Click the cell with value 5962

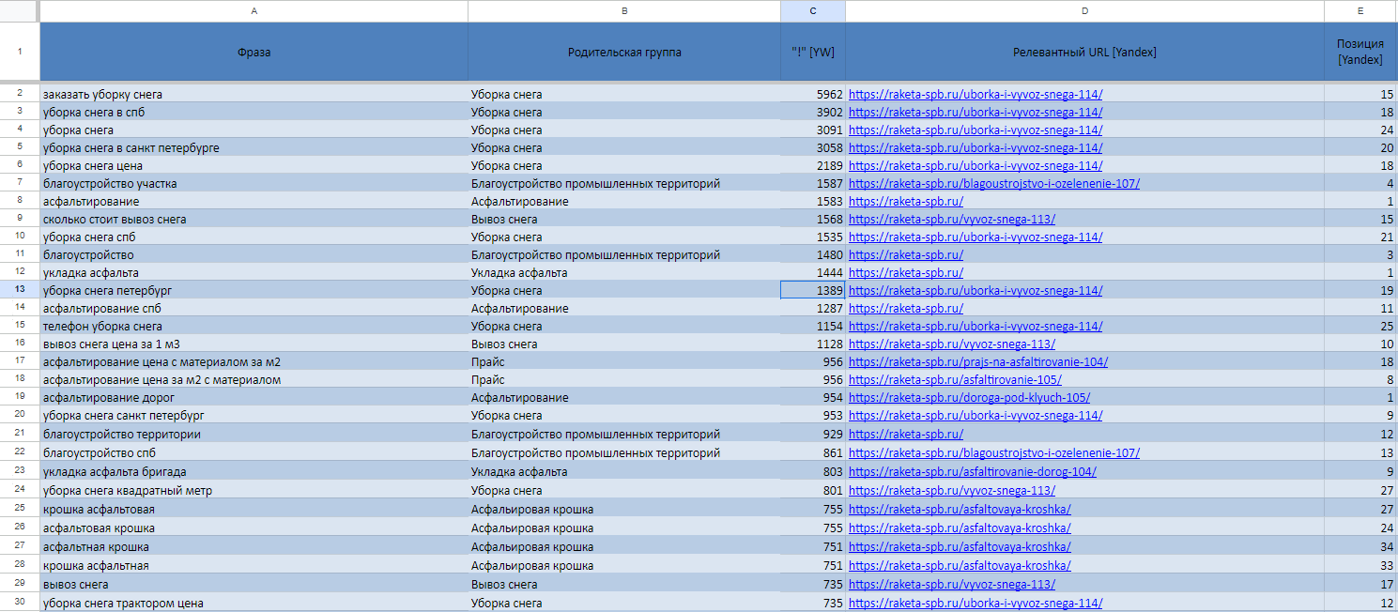[x=812, y=95]
